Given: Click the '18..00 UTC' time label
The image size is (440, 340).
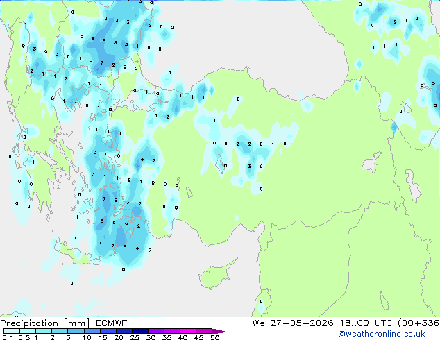Looking at the screenshot, I should pyautogui.click(x=366, y=323).
